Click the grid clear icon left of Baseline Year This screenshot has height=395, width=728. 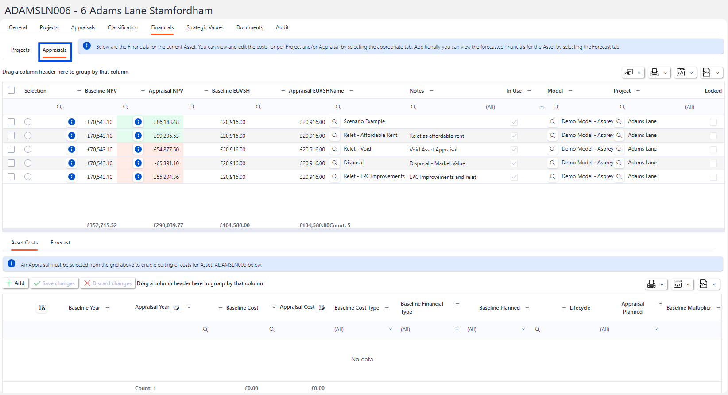tap(42, 308)
